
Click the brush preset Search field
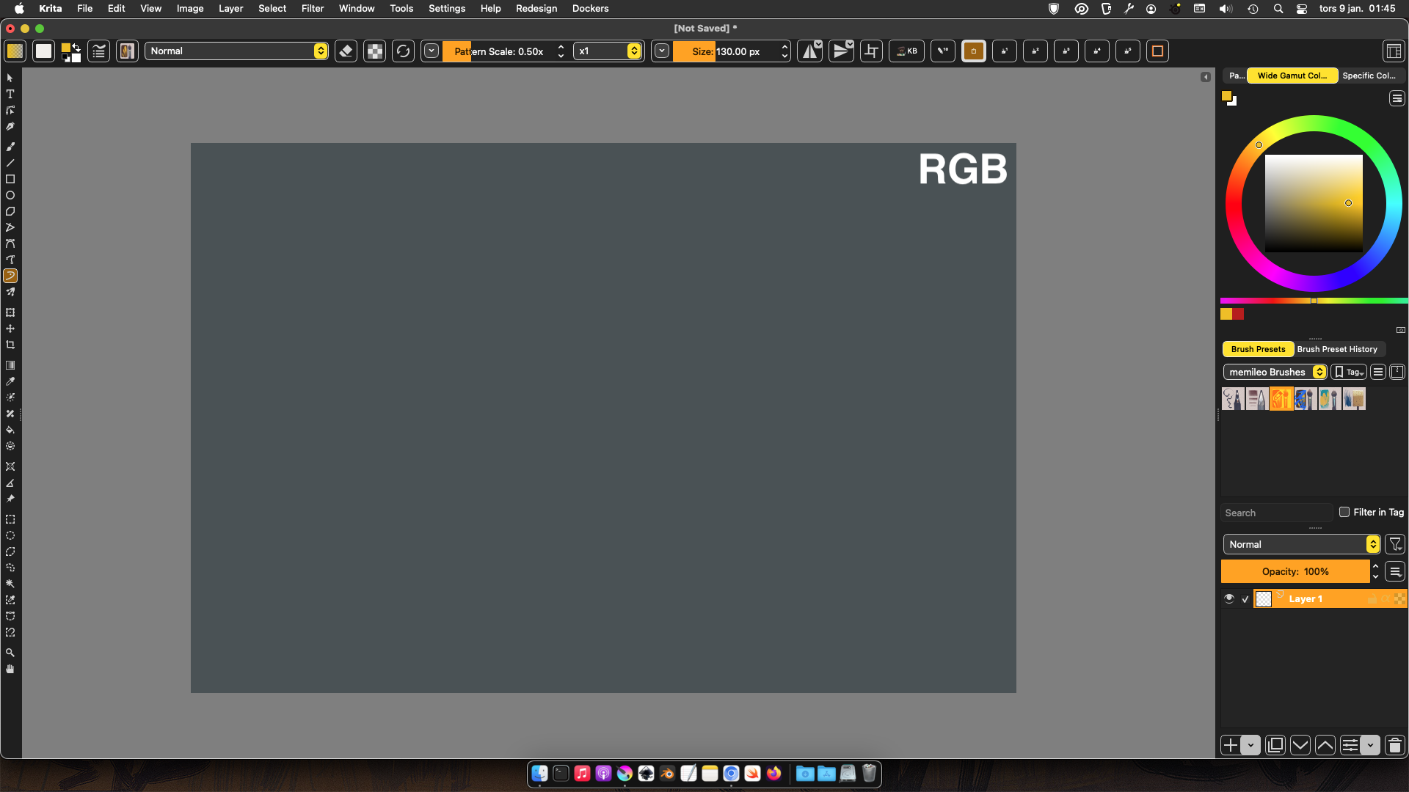(1275, 513)
